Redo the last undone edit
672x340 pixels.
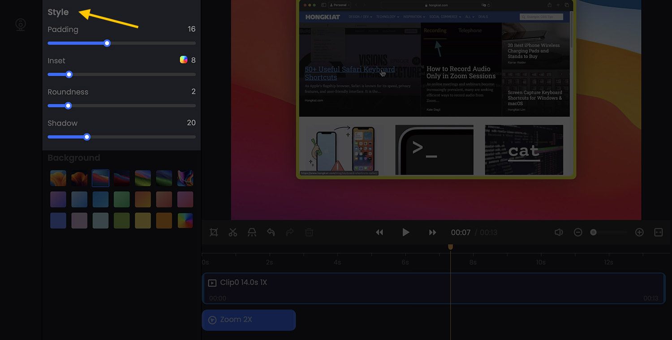(289, 232)
